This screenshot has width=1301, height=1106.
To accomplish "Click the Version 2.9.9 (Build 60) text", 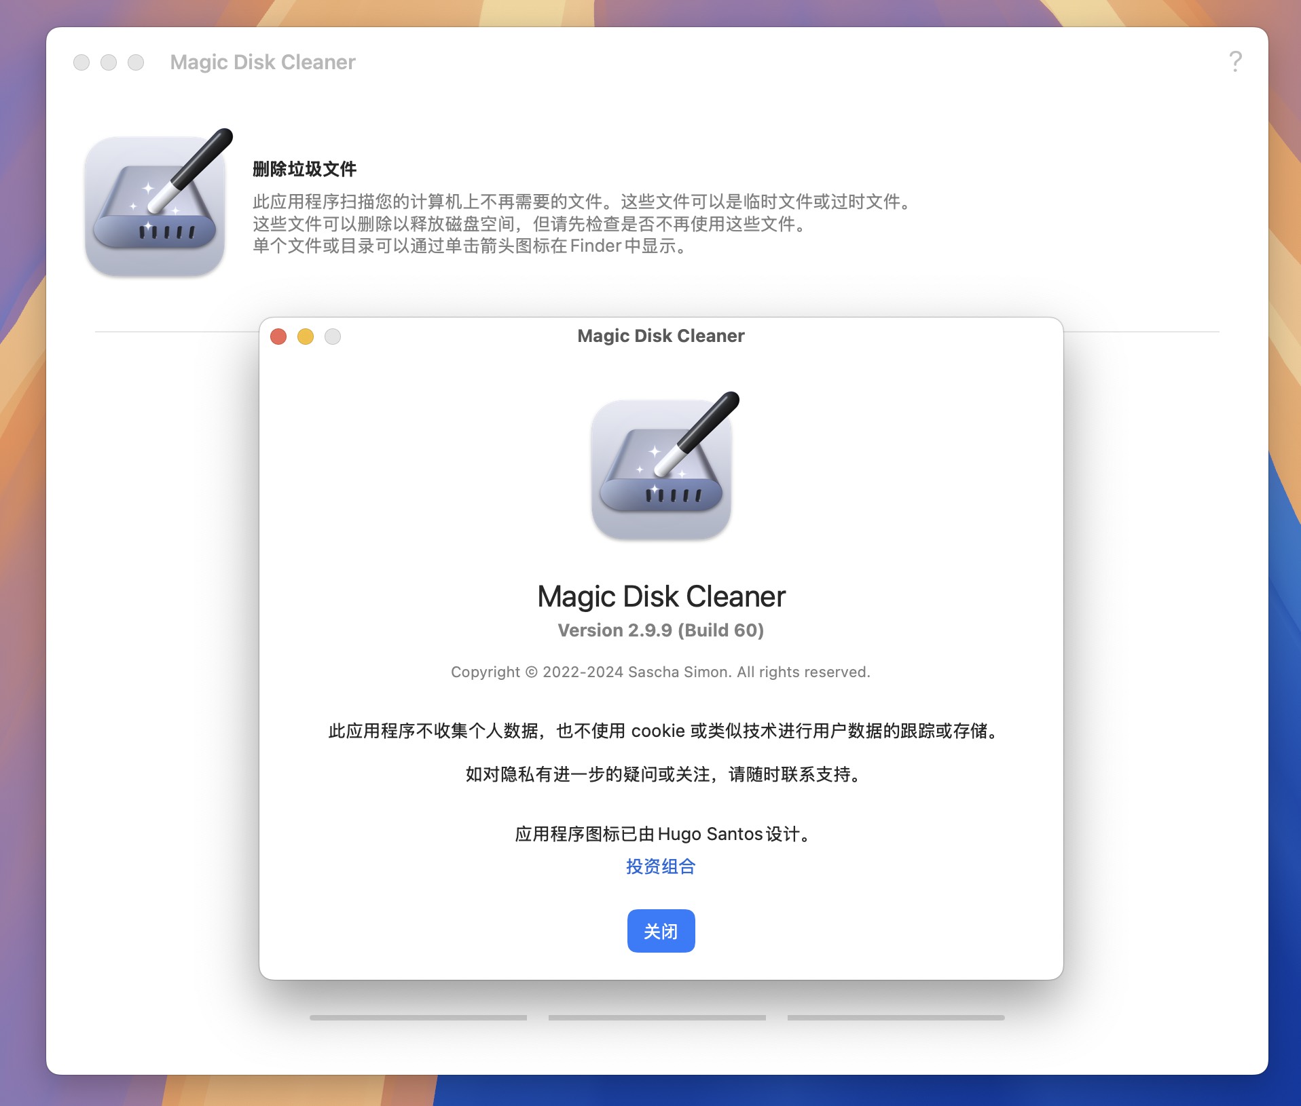I will point(661,630).
